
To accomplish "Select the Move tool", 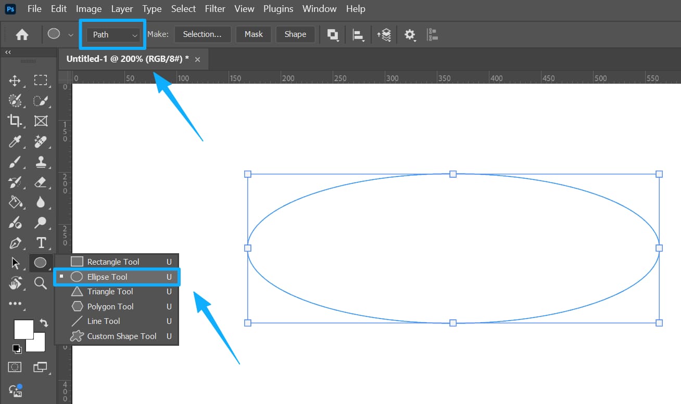I will tap(15, 80).
